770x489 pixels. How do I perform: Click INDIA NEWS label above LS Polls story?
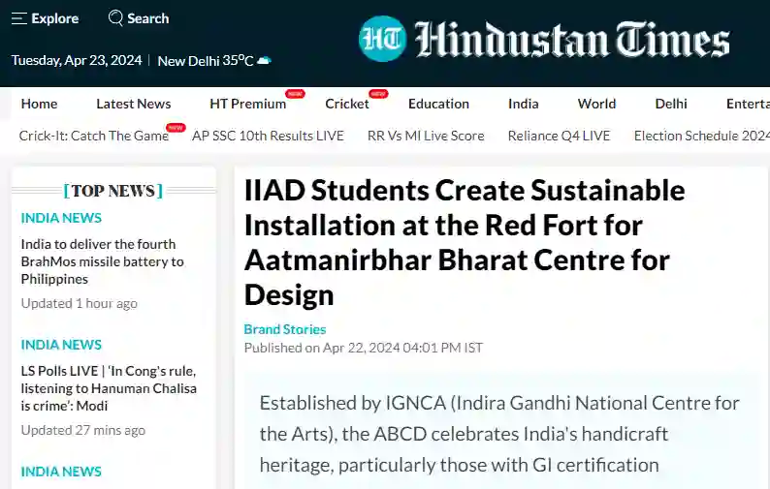(x=61, y=345)
